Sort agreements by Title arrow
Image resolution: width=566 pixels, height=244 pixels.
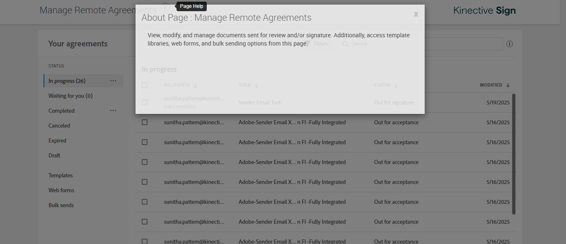[x=256, y=85]
